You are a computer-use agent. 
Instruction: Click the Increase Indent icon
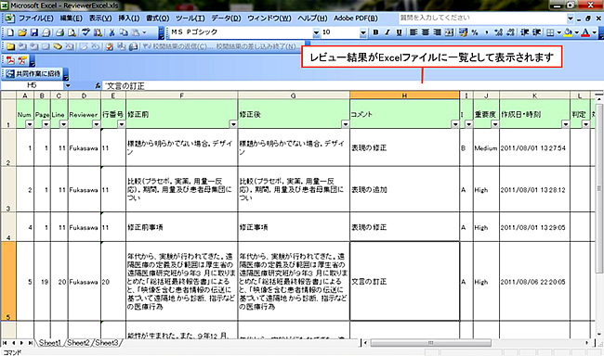pos(536,32)
